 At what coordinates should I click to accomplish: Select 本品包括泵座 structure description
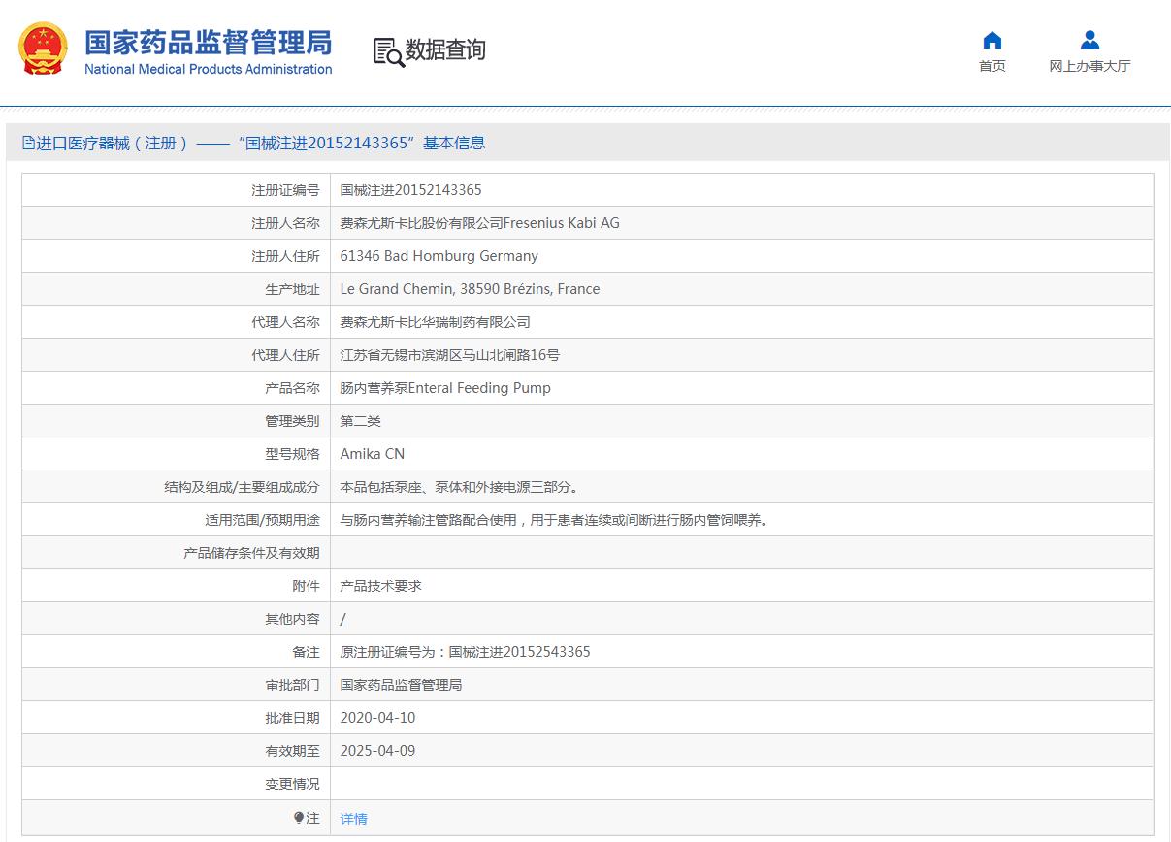pos(459,487)
